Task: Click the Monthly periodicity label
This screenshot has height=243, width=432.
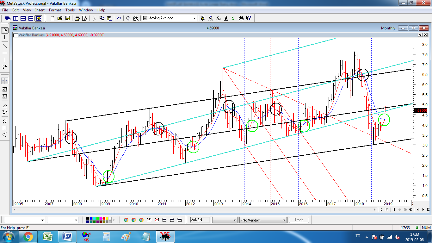Action: [x=388, y=28]
